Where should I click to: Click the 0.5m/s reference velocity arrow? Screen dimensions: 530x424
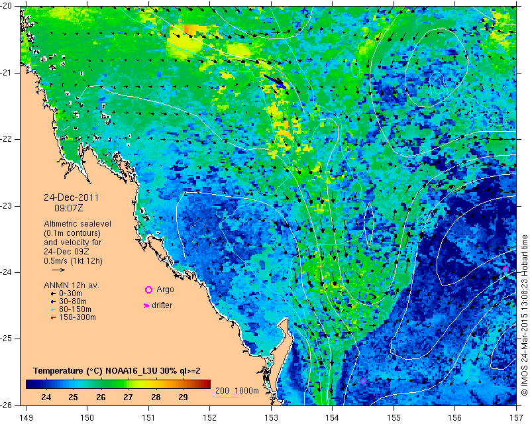[58, 270]
